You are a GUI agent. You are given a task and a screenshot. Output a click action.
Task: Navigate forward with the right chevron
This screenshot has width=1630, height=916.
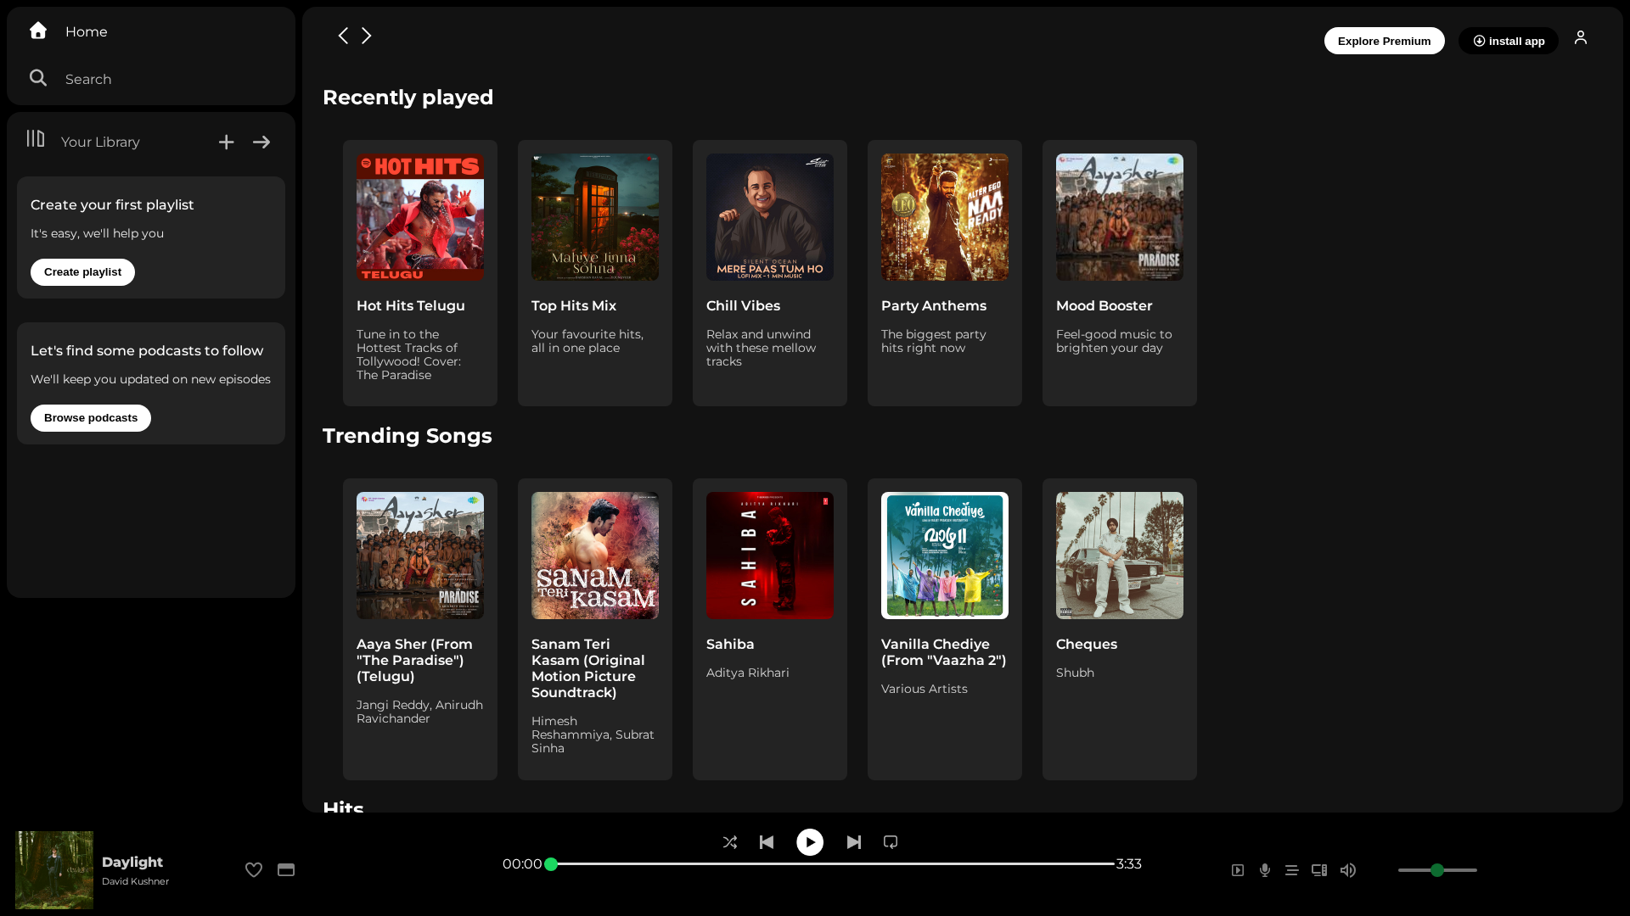[x=367, y=36]
